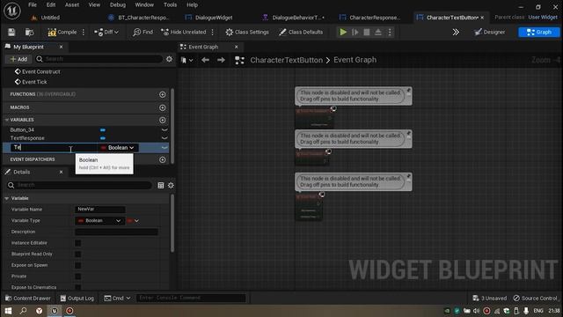Open the User Widget parent class link
This screenshot has height=317, width=563.
[x=543, y=18]
